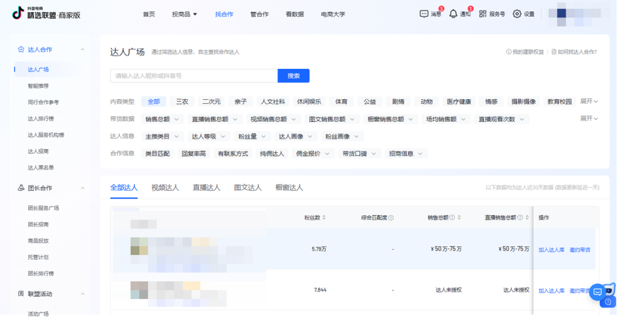Image resolution: width=620 pixels, height=318 pixels.
Task: Expand 带货数据 row with 展开
Action: [589, 118]
